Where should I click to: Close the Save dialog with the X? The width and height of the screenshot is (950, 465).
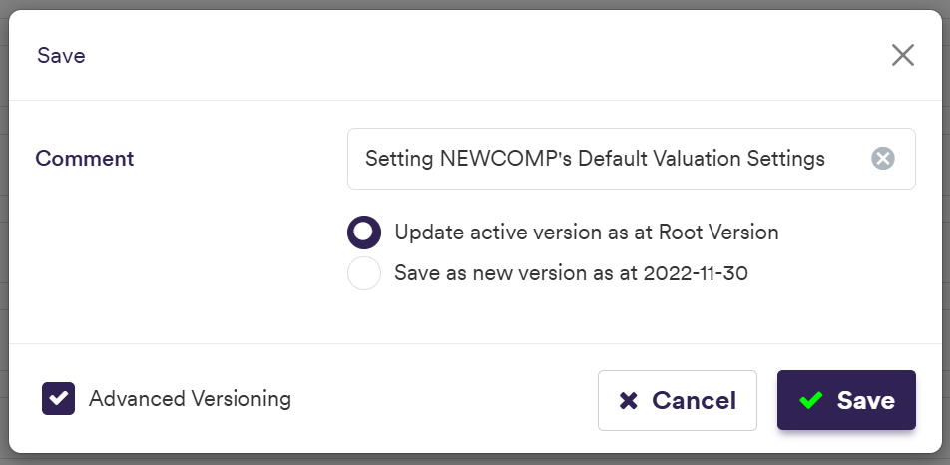click(x=903, y=55)
